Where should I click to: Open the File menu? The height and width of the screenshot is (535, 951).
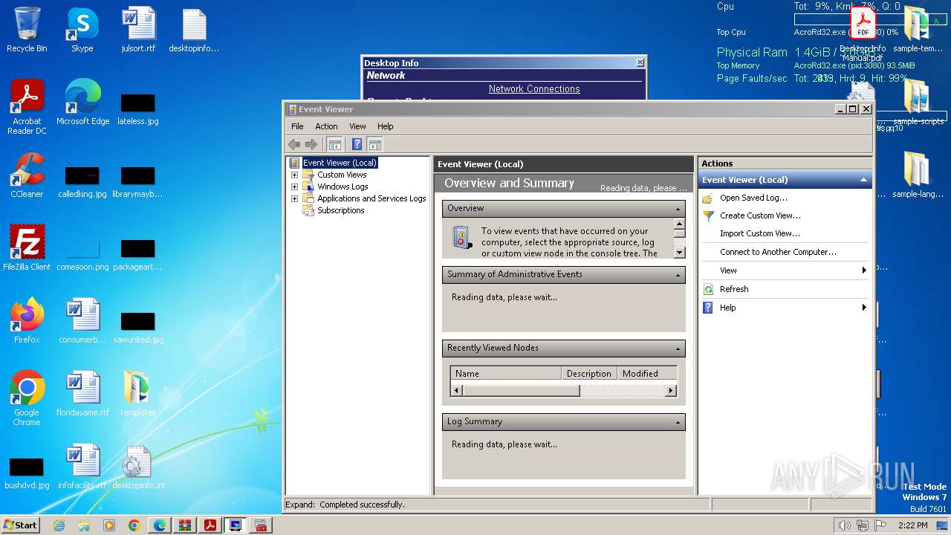[297, 126]
